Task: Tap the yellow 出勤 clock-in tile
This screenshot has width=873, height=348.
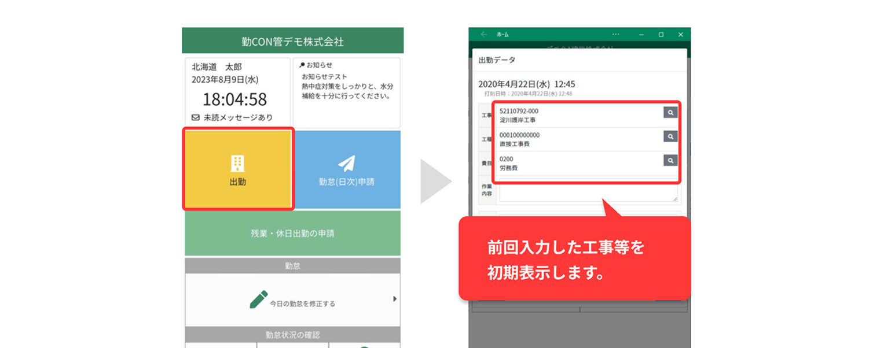Action: click(x=239, y=169)
